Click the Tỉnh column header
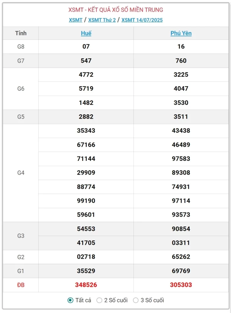 pos(21,33)
